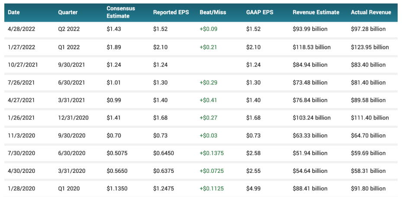Click the 12/31/2020 quarter cell

73,118
